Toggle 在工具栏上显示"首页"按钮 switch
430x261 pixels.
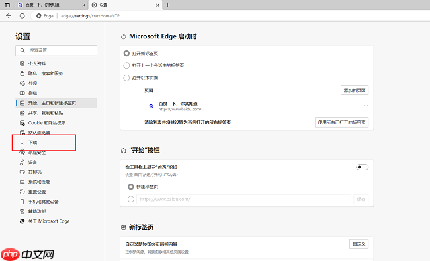click(x=362, y=167)
